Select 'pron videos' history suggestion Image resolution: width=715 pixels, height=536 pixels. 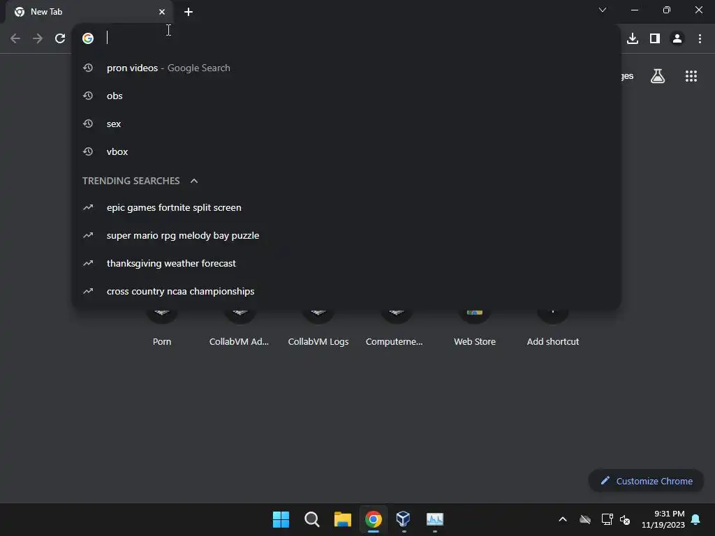coord(346,68)
